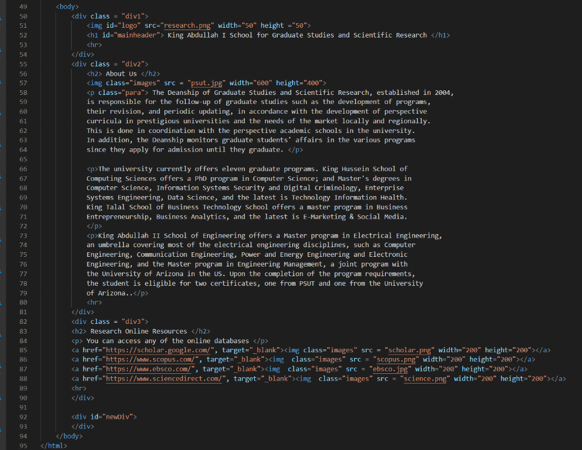Select line number 91 in the gutter
Viewport: 582px width, 450px height.
(23, 407)
